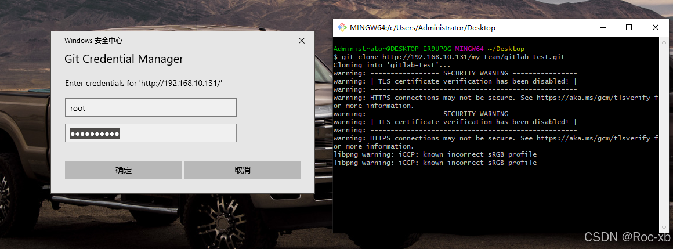The width and height of the screenshot is (673, 249).
Task: Maximize the MINGW64 terminal window
Action: tap(629, 28)
